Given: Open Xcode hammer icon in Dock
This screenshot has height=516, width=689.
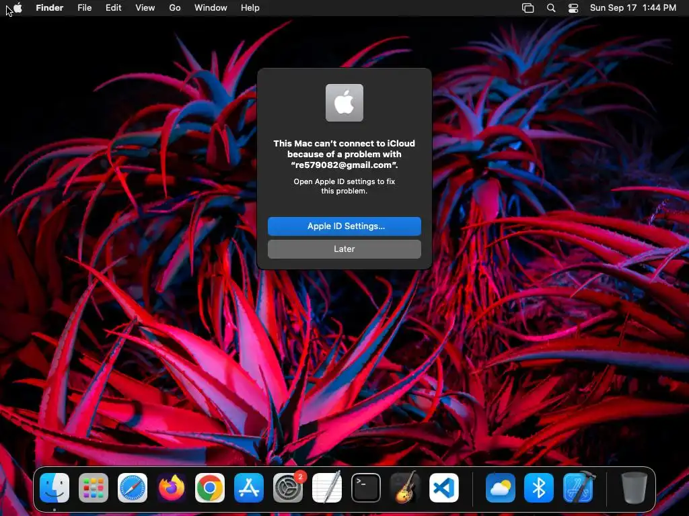Looking at the screenshot, I should [578, 488].
